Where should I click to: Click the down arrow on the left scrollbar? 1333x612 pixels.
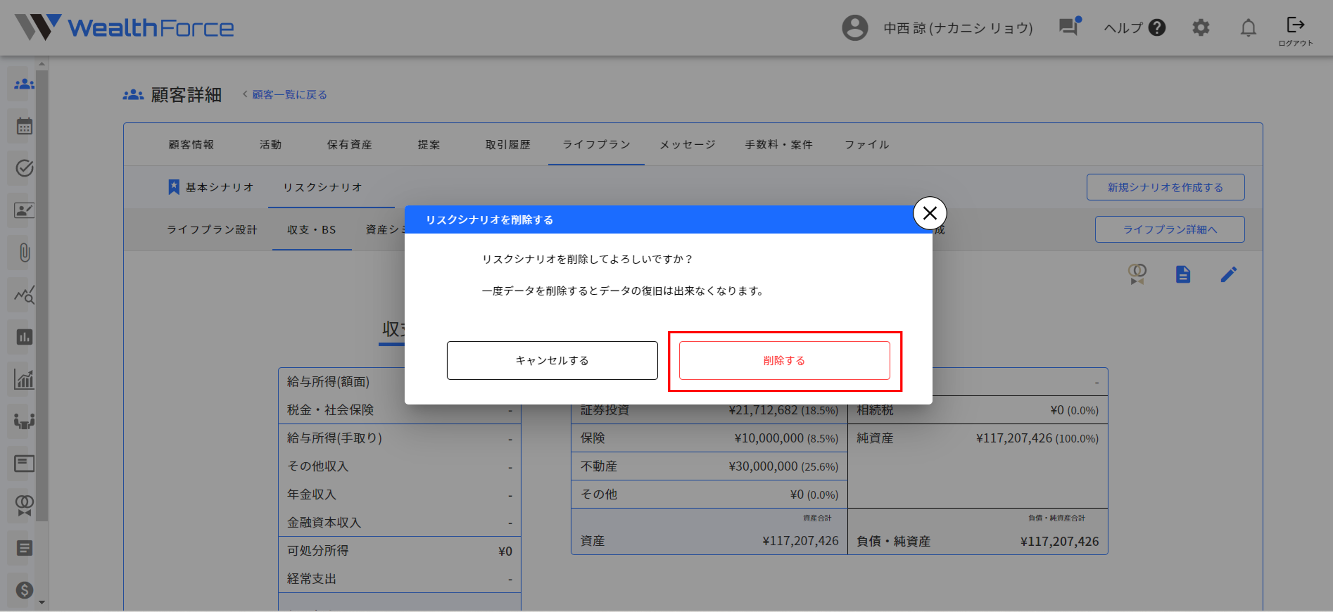coord(42,602)
